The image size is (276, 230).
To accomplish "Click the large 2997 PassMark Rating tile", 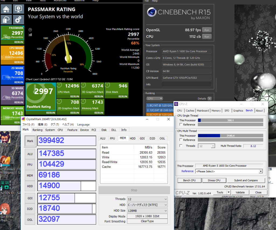I will click(41, 97).
